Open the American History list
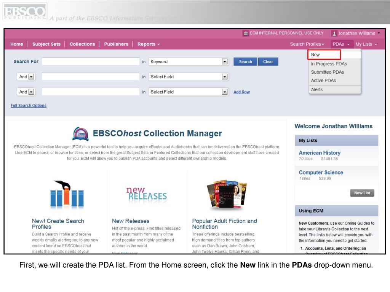Viewport: 390px width, 292px height. pyautogui.click(x=320, y=153)
